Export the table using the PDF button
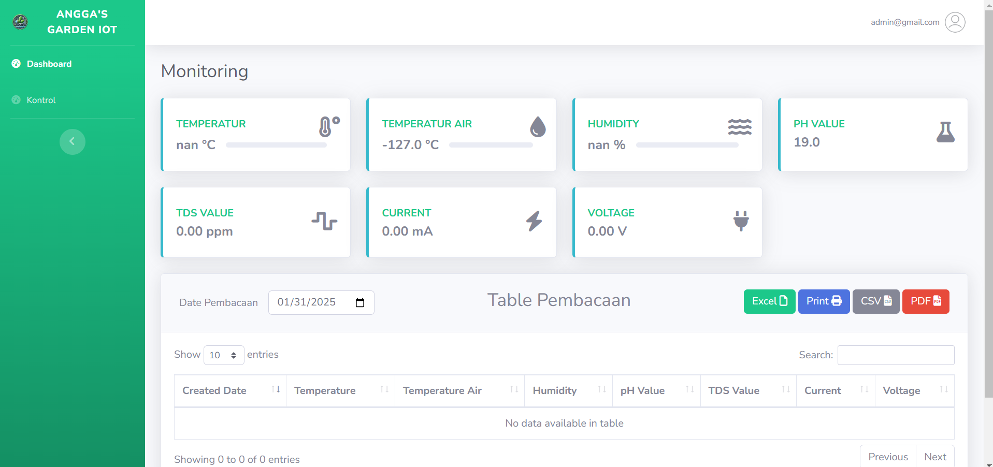This screenshot has width=993, height=467. 925,301
